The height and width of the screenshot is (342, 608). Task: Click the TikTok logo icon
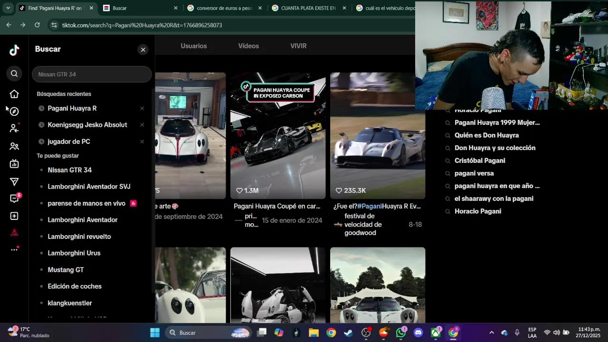click(x=14, y=50)
